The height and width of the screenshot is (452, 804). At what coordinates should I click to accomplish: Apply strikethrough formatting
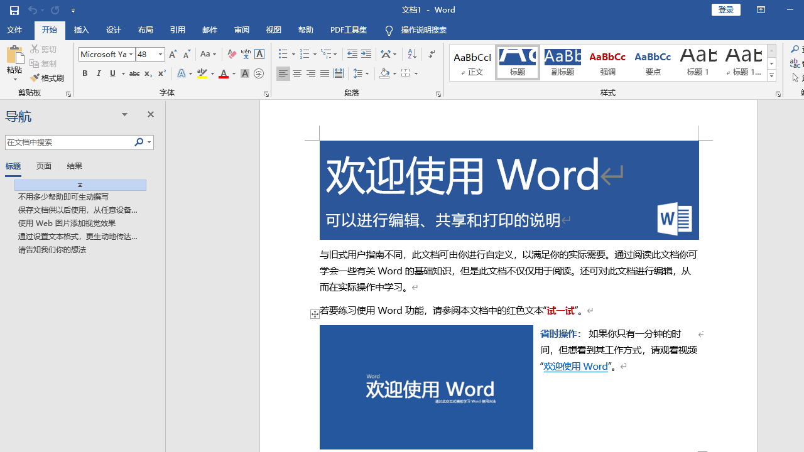134,74
